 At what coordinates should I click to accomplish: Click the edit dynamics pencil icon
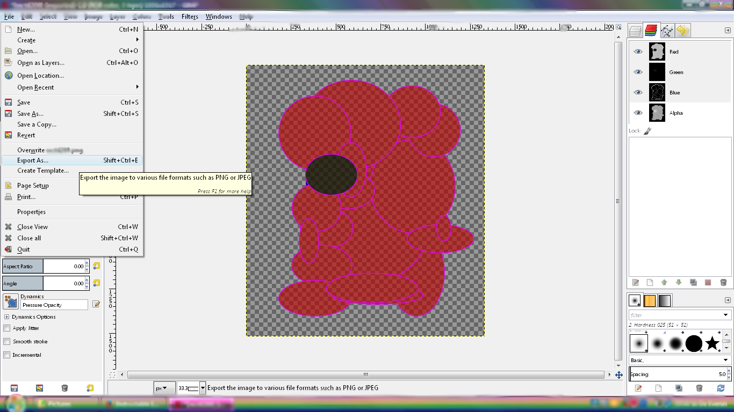click(96, 304)
